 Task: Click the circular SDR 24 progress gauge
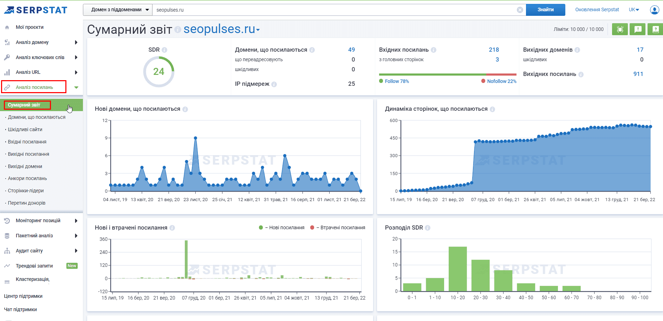tap(159, 72)
